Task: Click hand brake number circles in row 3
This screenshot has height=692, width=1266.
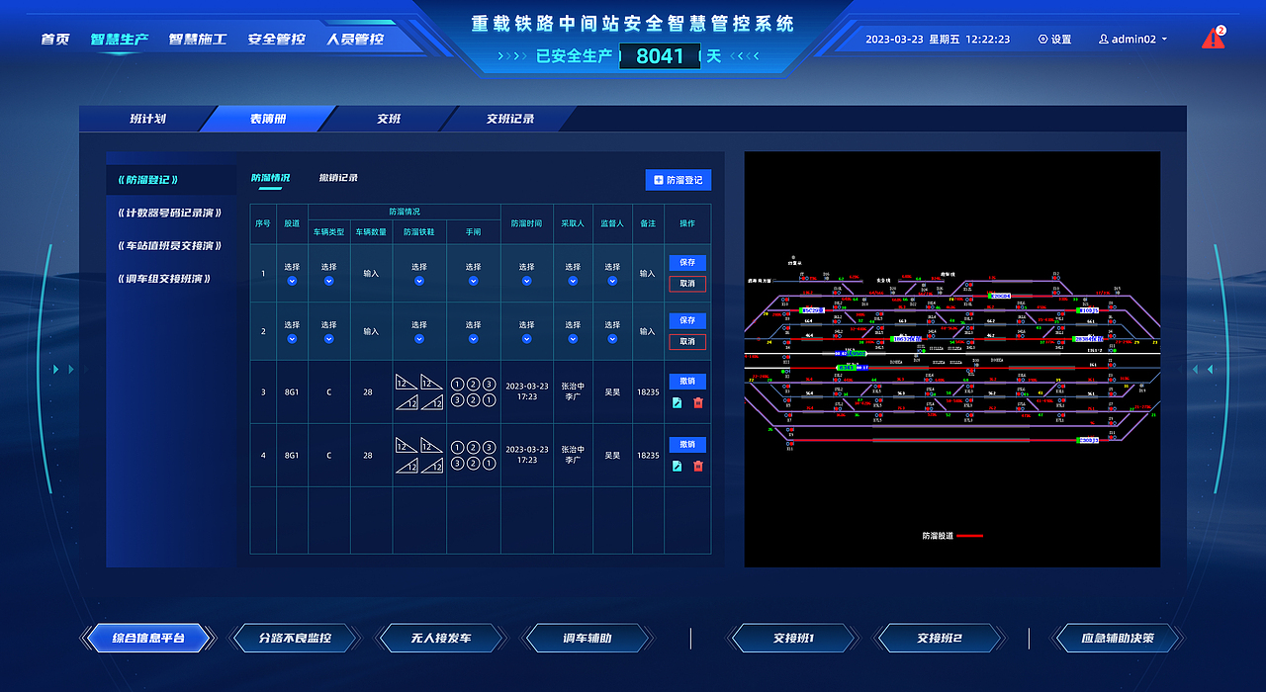Action: 473,392
